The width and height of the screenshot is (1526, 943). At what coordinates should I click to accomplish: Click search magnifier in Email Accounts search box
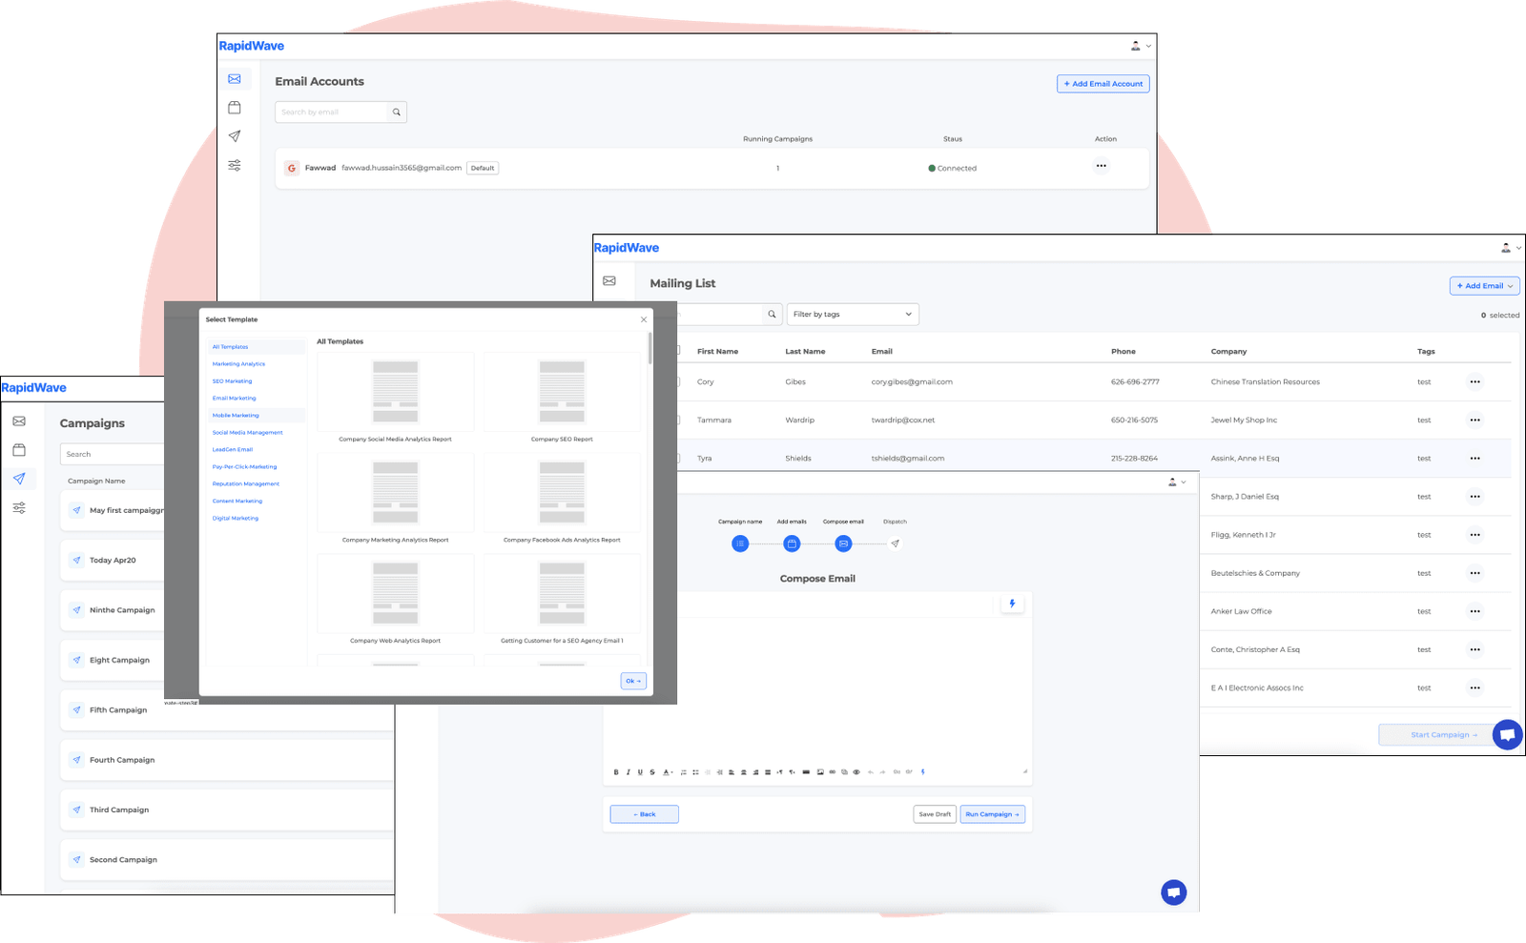coord(397,113)
